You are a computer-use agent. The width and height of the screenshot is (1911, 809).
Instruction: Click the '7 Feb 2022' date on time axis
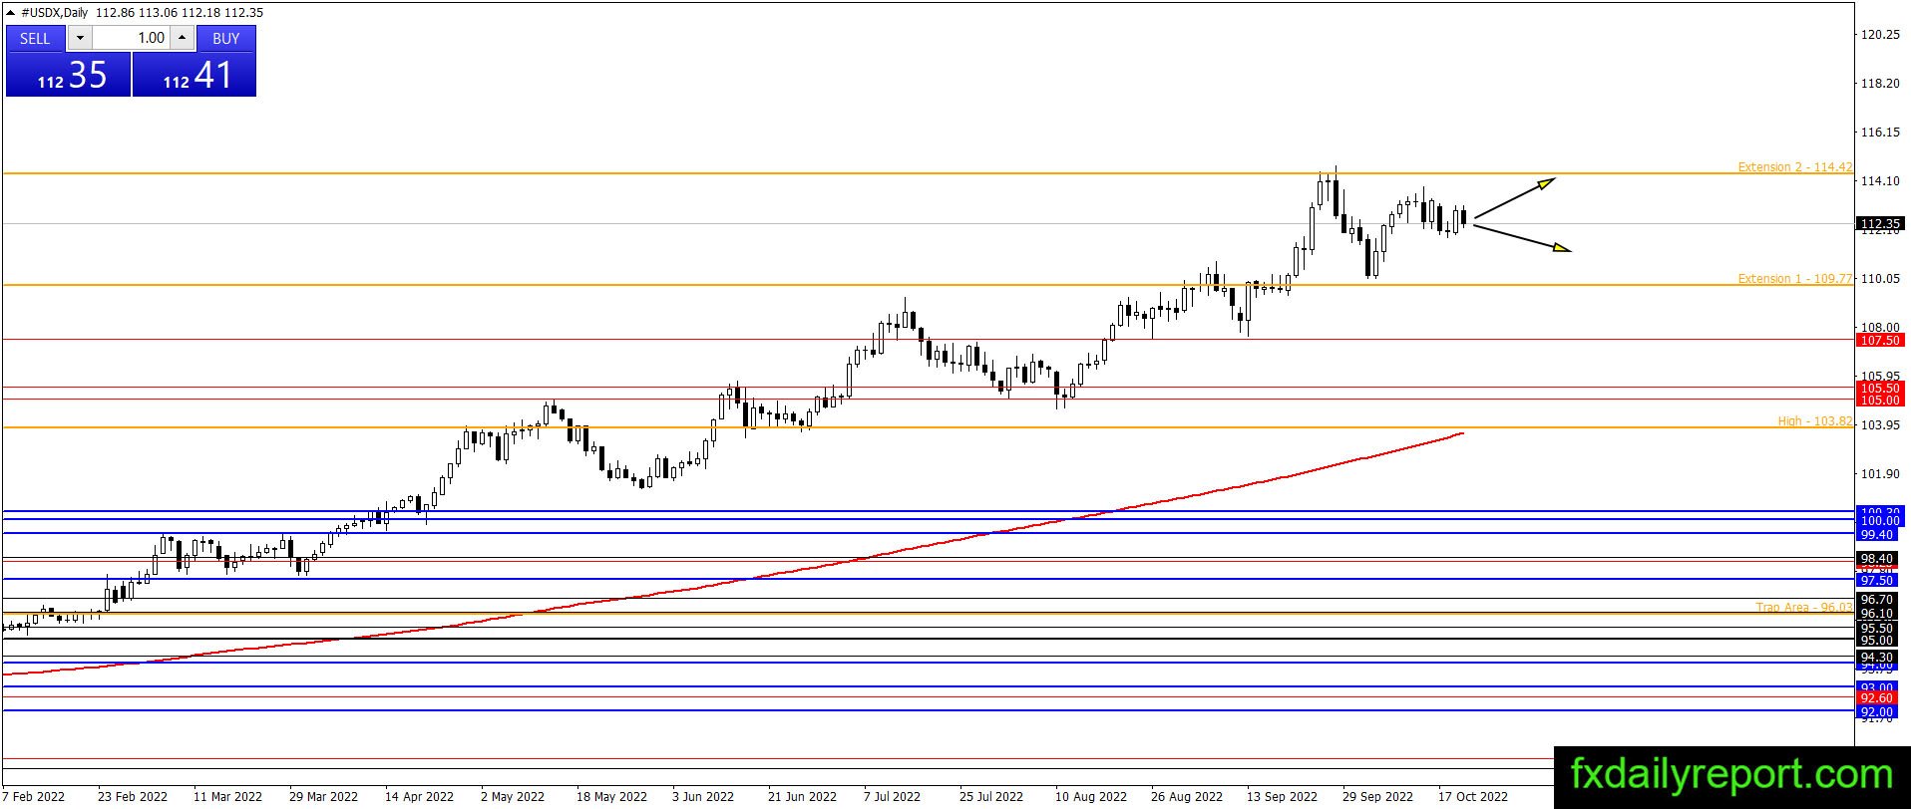click(34, 796)
